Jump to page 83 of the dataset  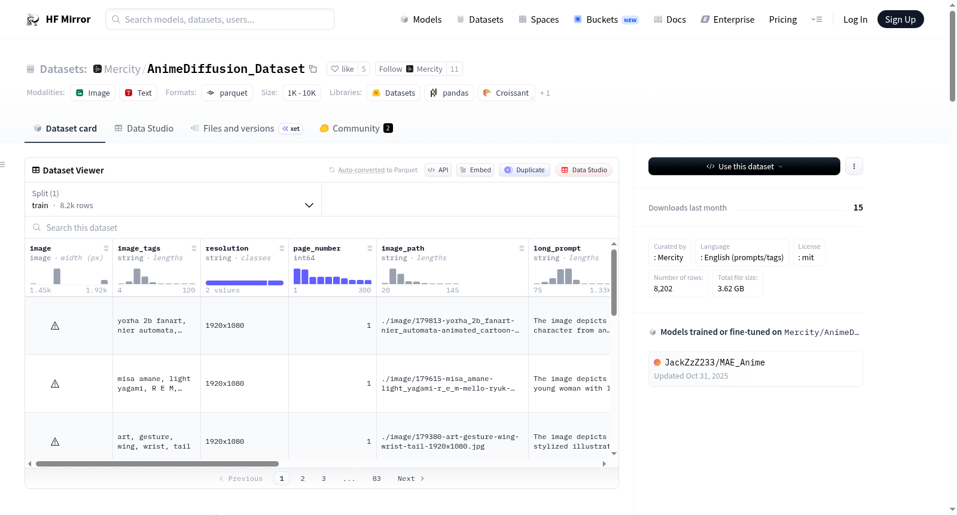[x=377, y=479]
